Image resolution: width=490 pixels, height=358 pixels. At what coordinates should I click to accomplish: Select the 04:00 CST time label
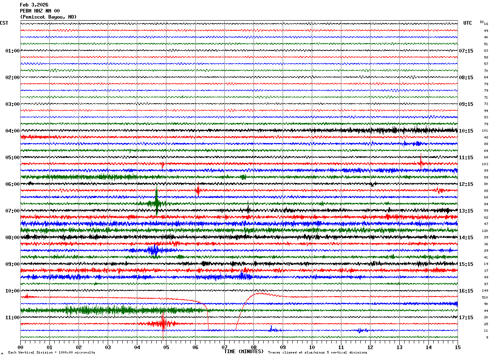click(x=13, y=131)
